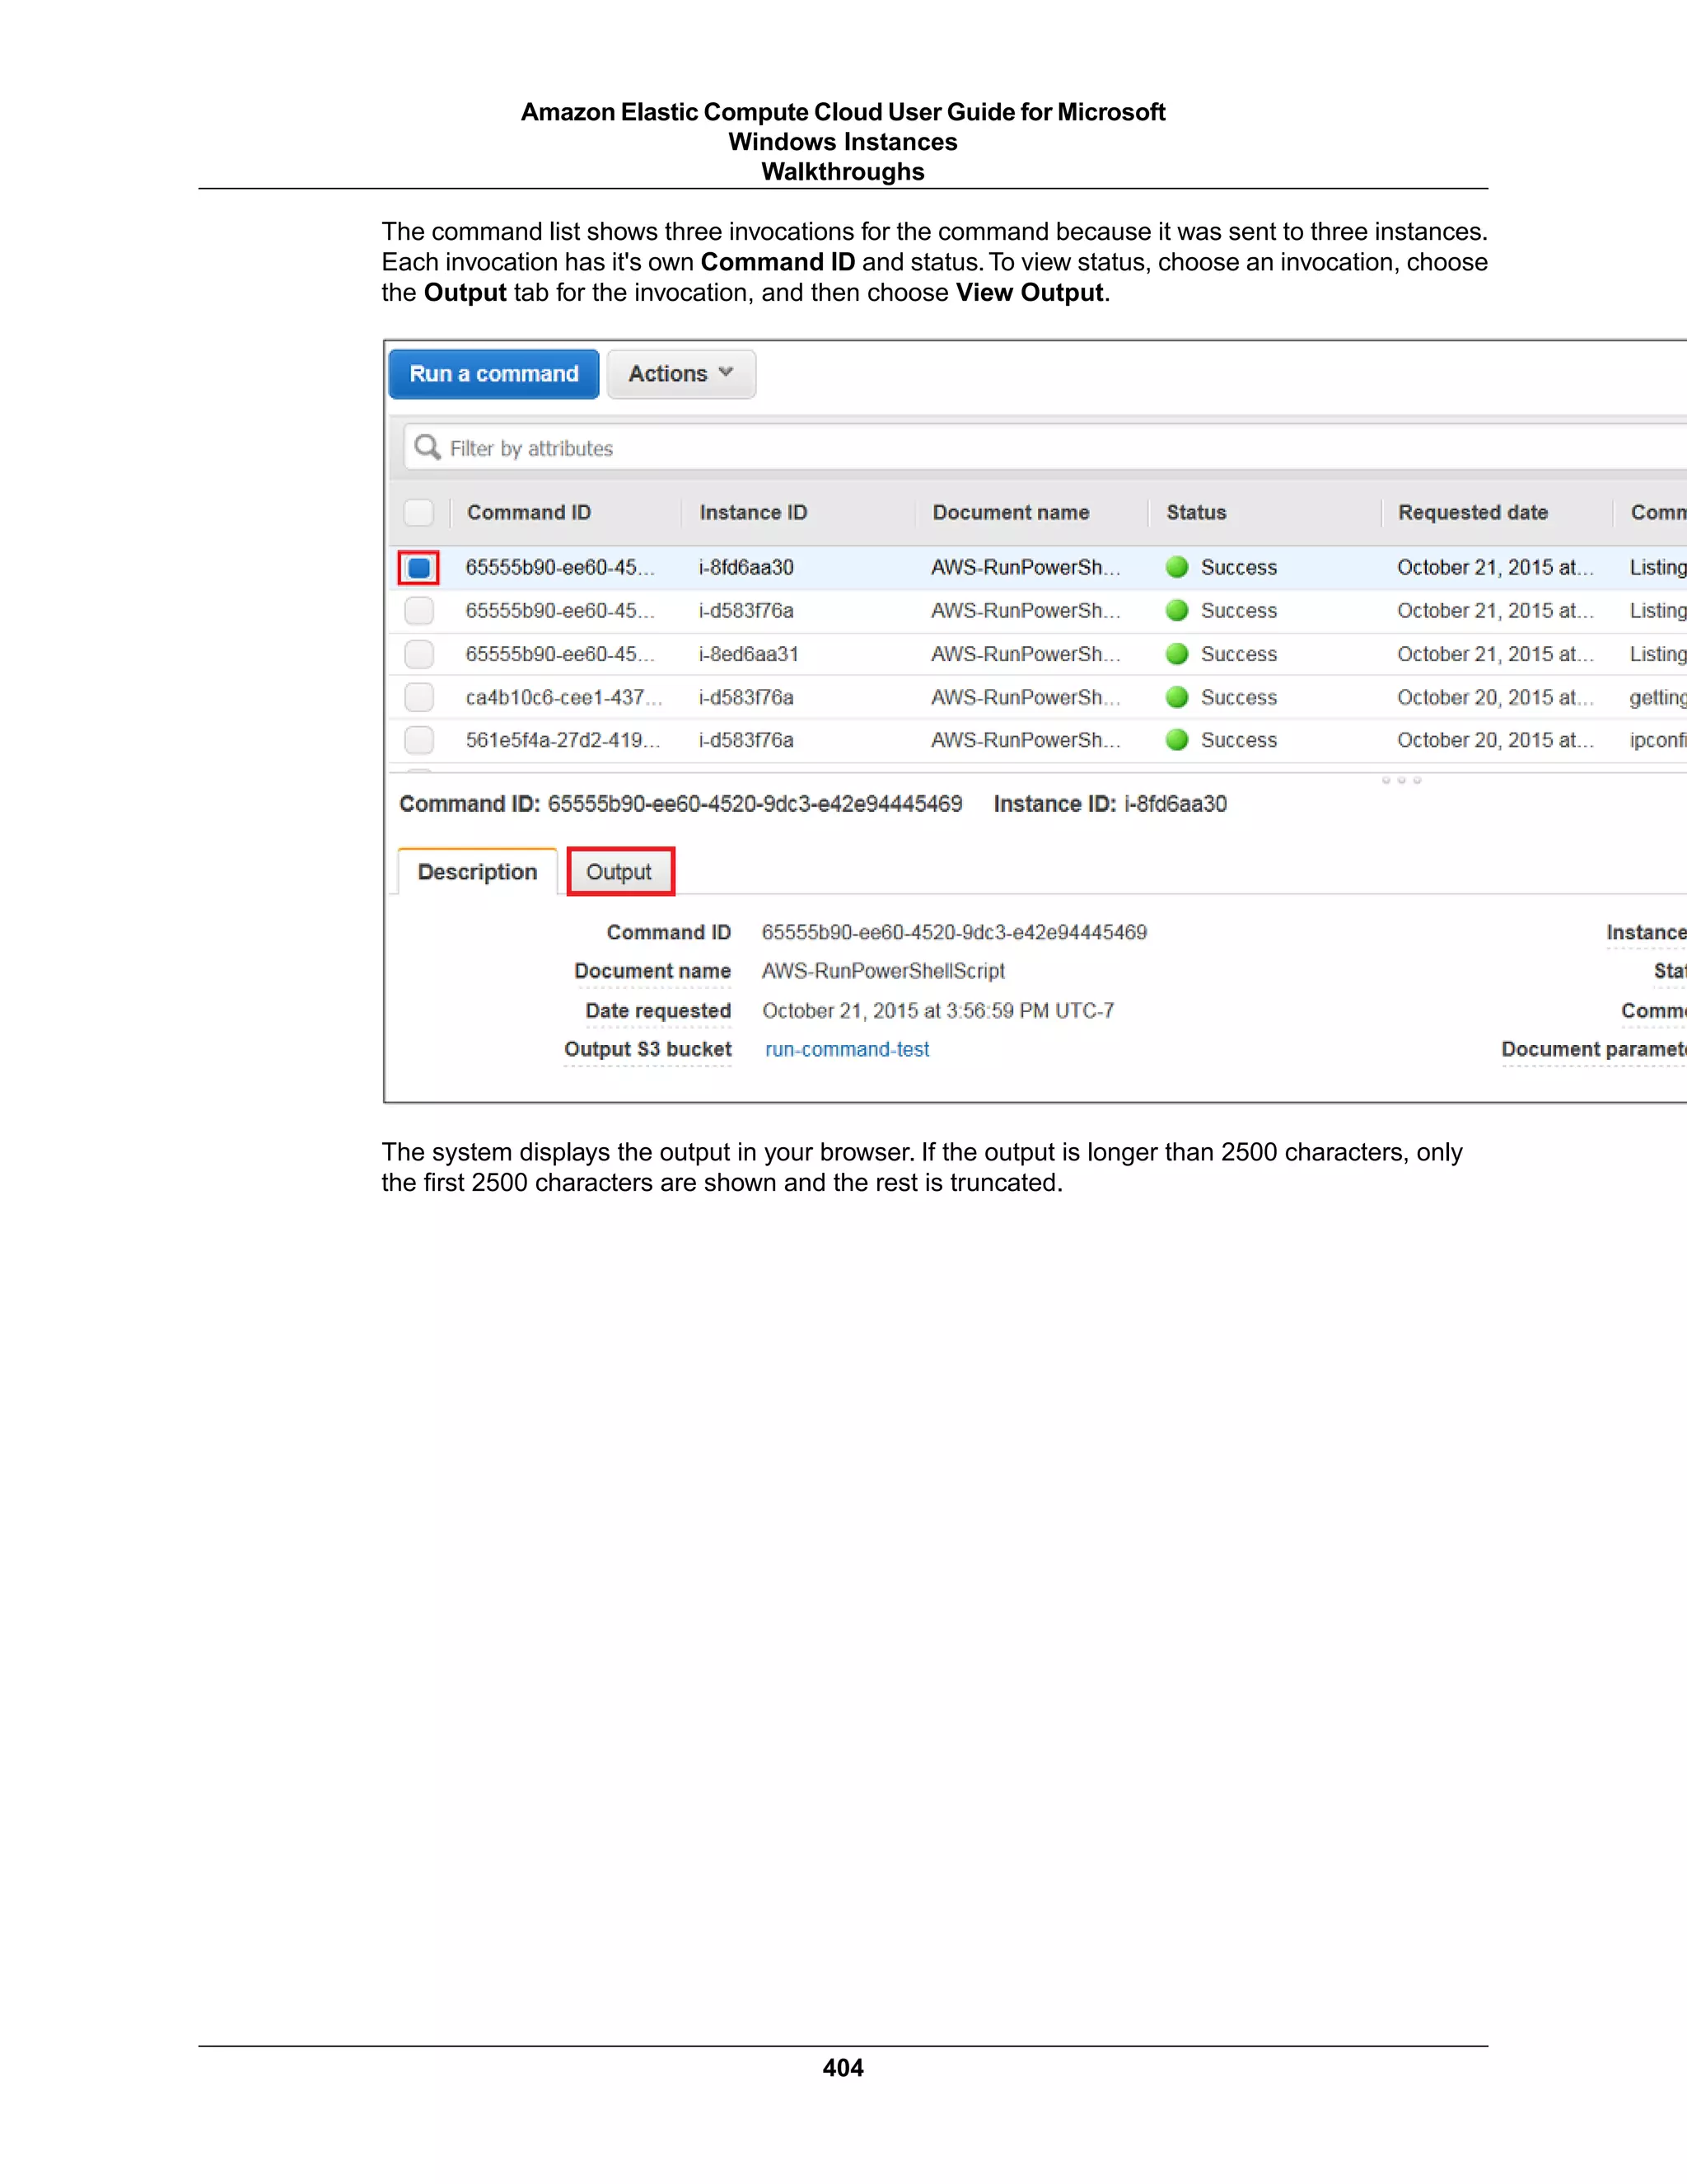Check the checkbox for 561e5f4a-27d2-419 row

coord(418,740)
